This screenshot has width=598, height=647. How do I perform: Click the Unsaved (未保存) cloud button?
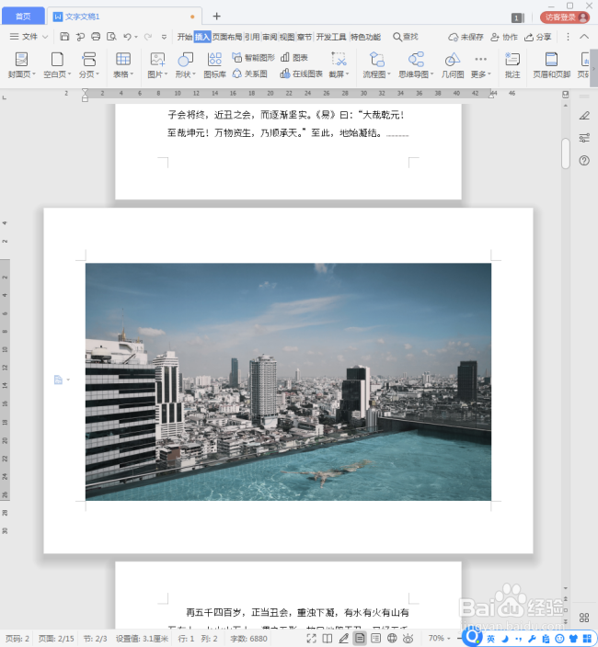pos(466,37)
